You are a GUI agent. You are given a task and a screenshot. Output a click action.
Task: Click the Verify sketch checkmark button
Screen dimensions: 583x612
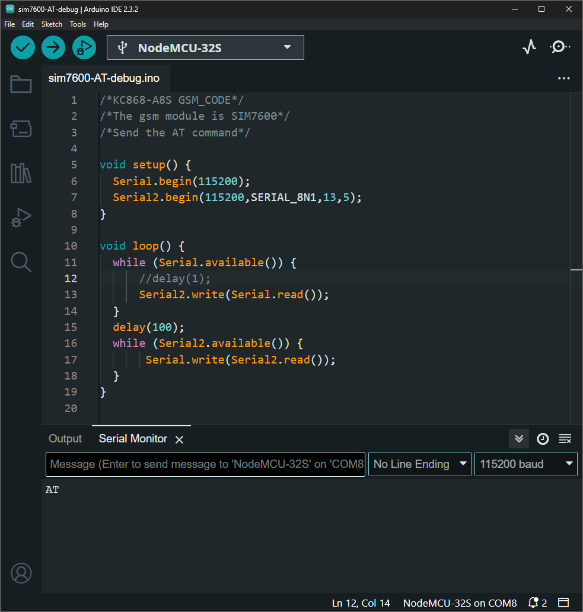[x=23, y=47]
